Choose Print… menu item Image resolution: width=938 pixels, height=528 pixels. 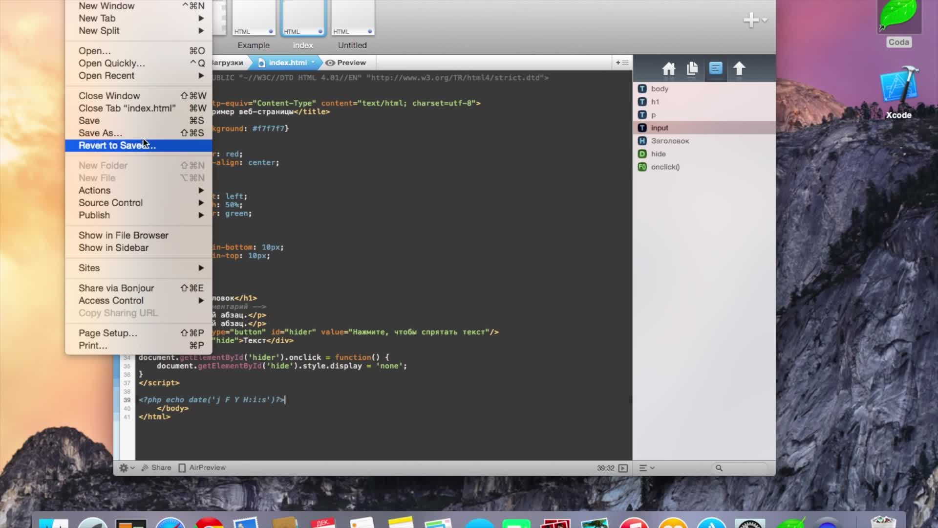139,345
